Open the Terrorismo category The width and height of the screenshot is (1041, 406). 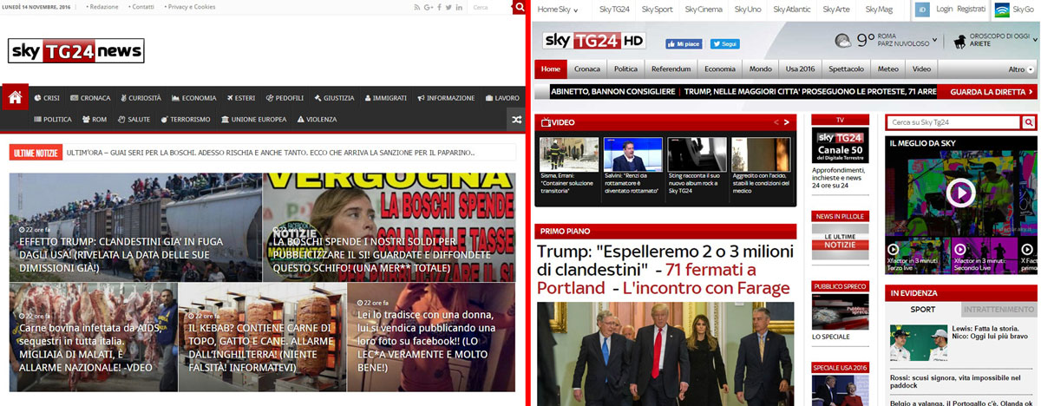coord(186,120)
